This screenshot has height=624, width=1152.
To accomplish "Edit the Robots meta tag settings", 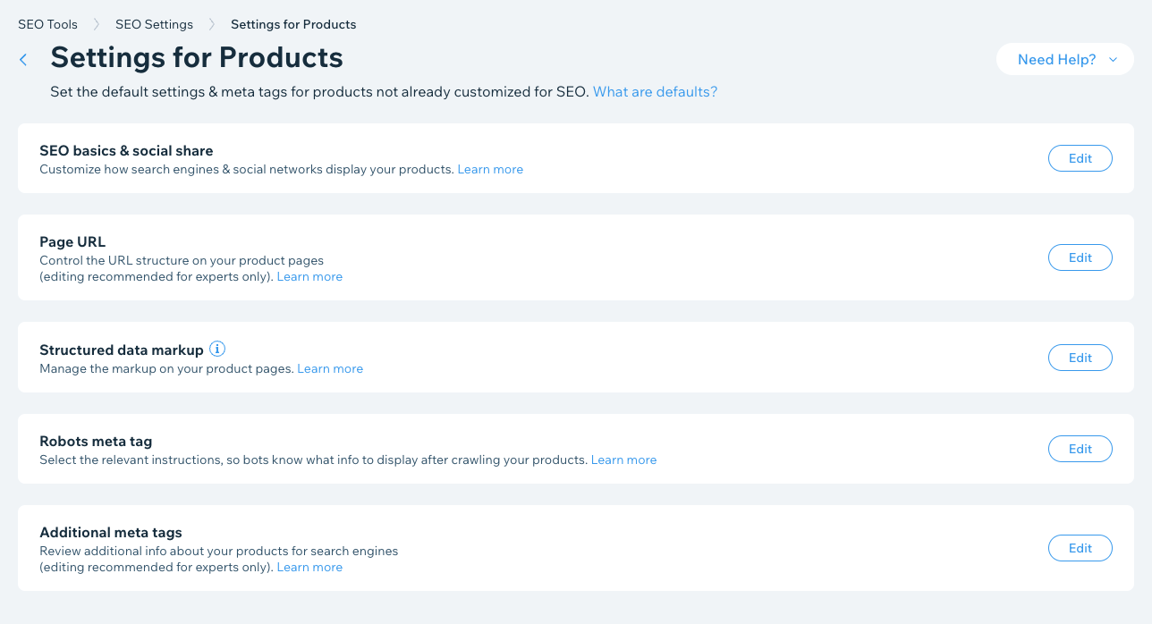I will coord(1080,449).
